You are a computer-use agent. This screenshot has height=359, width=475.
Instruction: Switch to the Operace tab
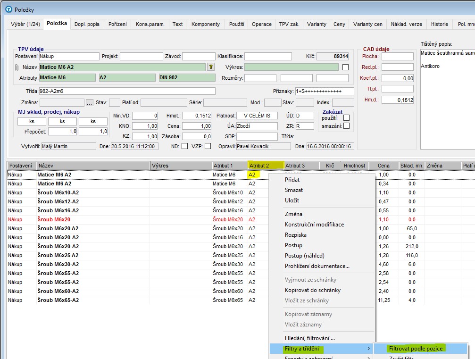pyautogui.click(x=262, y=24)
